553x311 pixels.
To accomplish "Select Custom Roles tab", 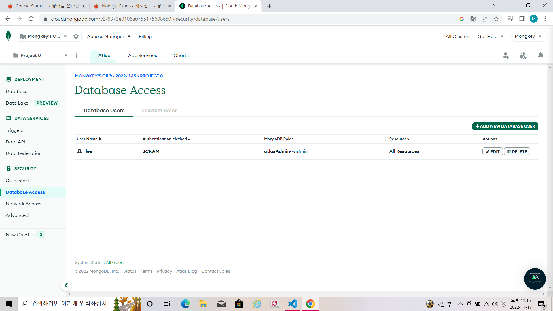I will pos(160,111).
